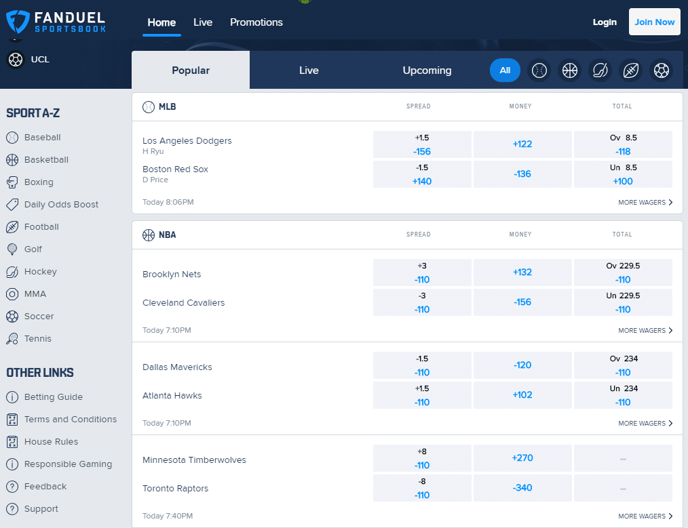Click the FanDuel Sportsbook logo

click(x=56, y=22)
